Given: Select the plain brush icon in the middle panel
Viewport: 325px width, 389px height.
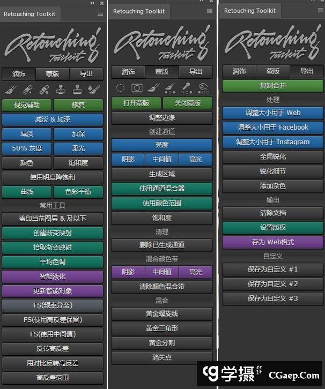Looking at the screenshot, I should pyautogui.click(x=153, y=88).
